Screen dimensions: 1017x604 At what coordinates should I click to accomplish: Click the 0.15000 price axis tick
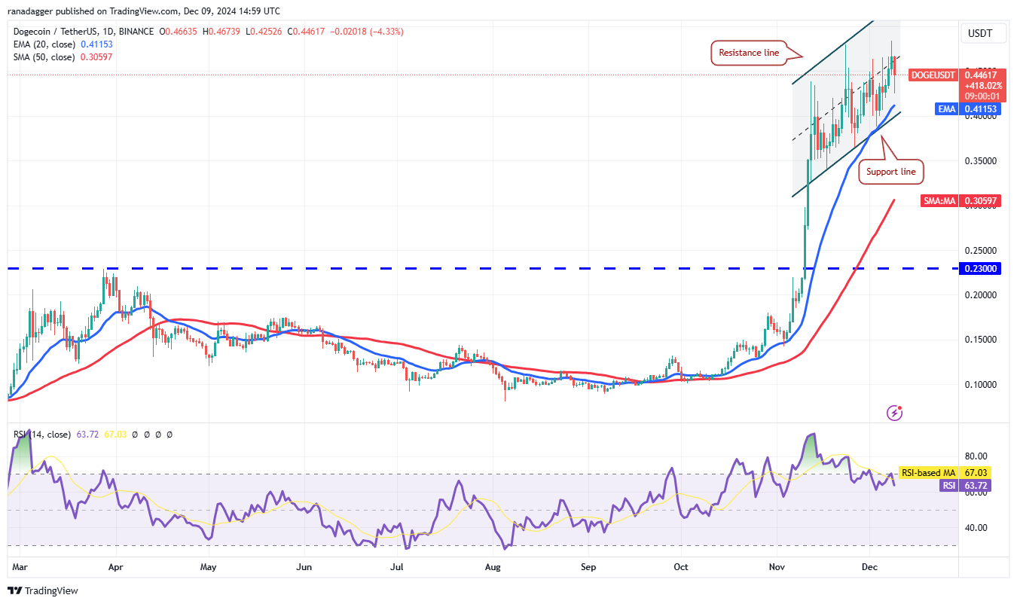(x=982, y=340)
